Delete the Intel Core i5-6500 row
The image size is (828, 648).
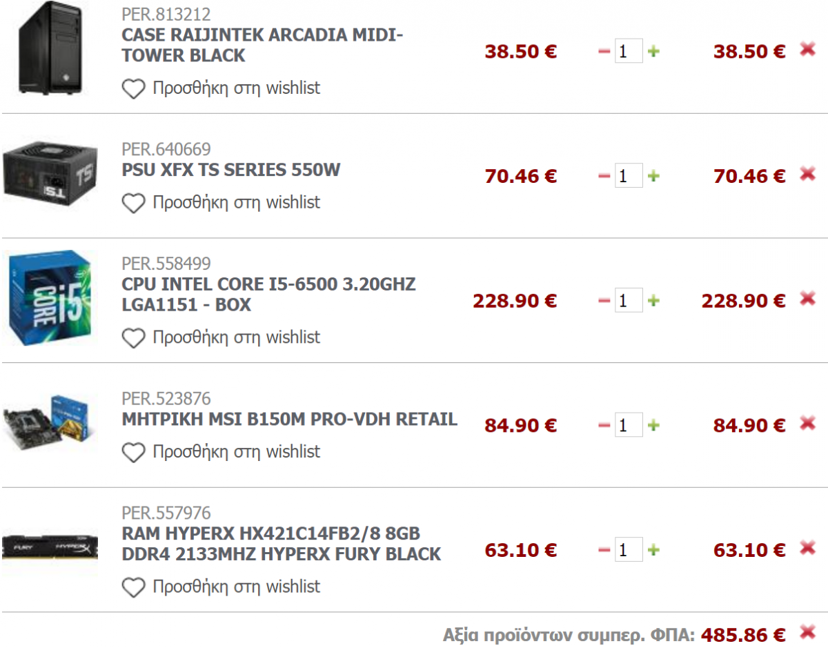pyautogui.click(x=807, y=299)
